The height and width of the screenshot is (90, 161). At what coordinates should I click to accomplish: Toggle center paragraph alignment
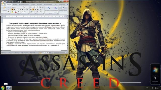33,9
